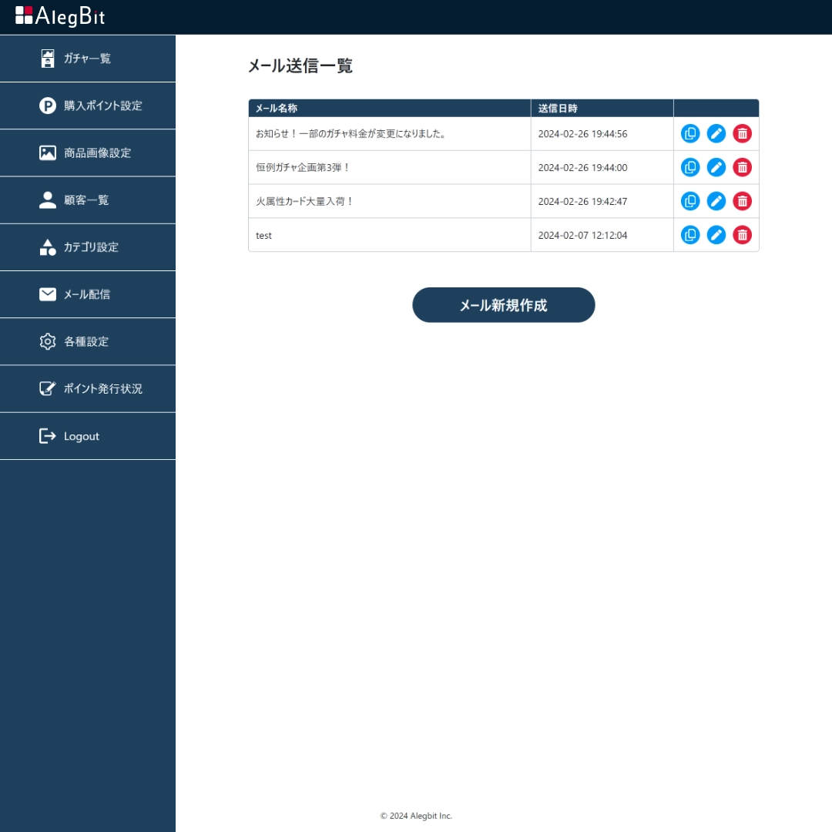Delete the 恒例ガチャ企画第3弾 mail

click(742, 168)
